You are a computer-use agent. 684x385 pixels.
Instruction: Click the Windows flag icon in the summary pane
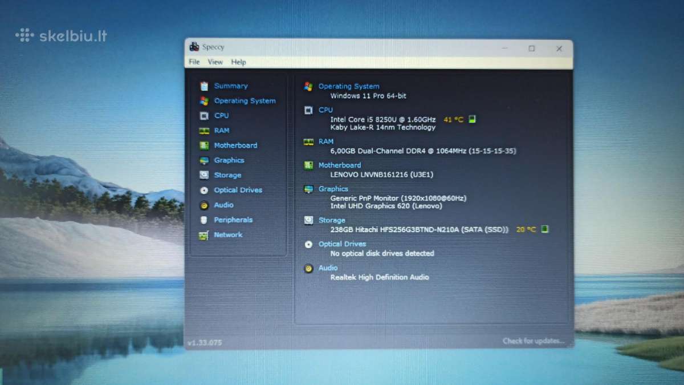pos(308,86)
